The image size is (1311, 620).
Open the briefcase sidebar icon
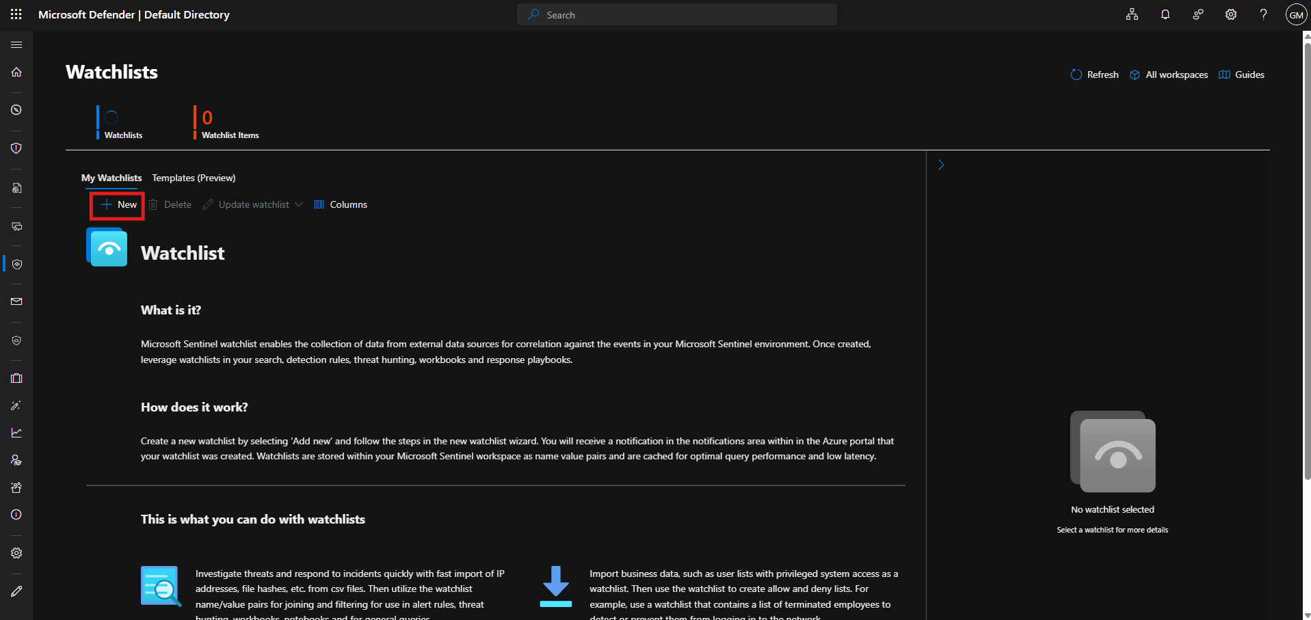[16, 379]
